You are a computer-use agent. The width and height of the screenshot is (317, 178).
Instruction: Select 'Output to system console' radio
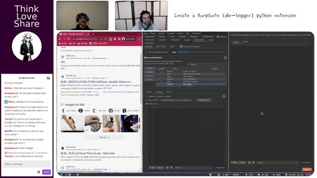click(x=147, y=96)
